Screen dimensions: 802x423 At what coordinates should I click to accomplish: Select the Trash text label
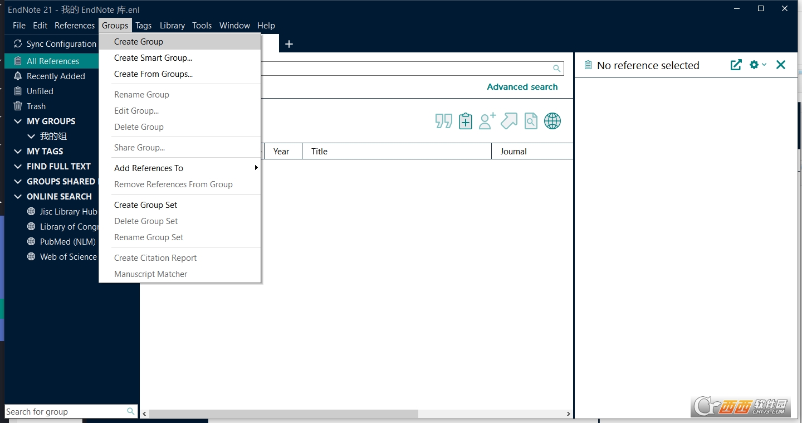[x=36, y=106]
